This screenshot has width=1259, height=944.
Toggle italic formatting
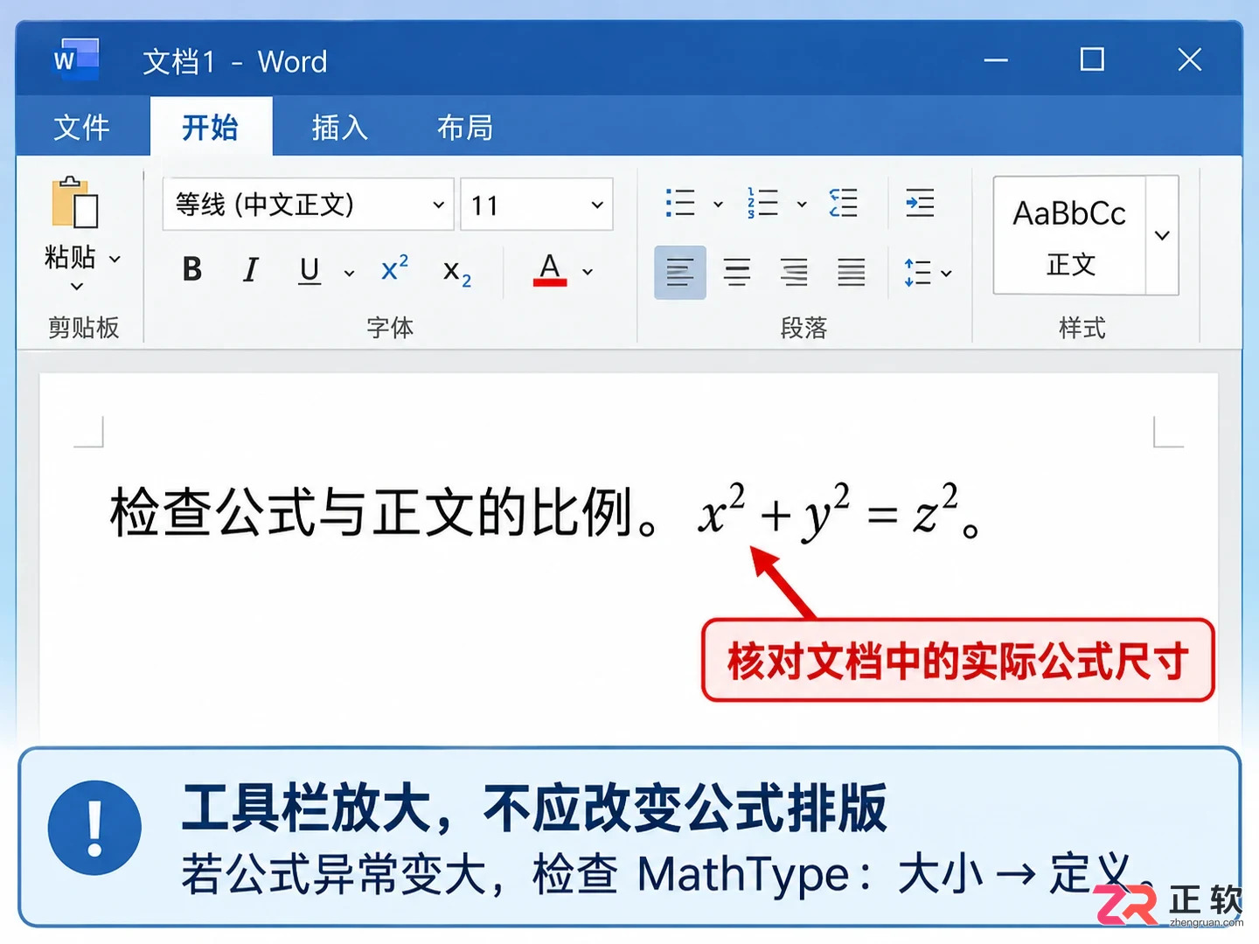click(x=251, y=270)
